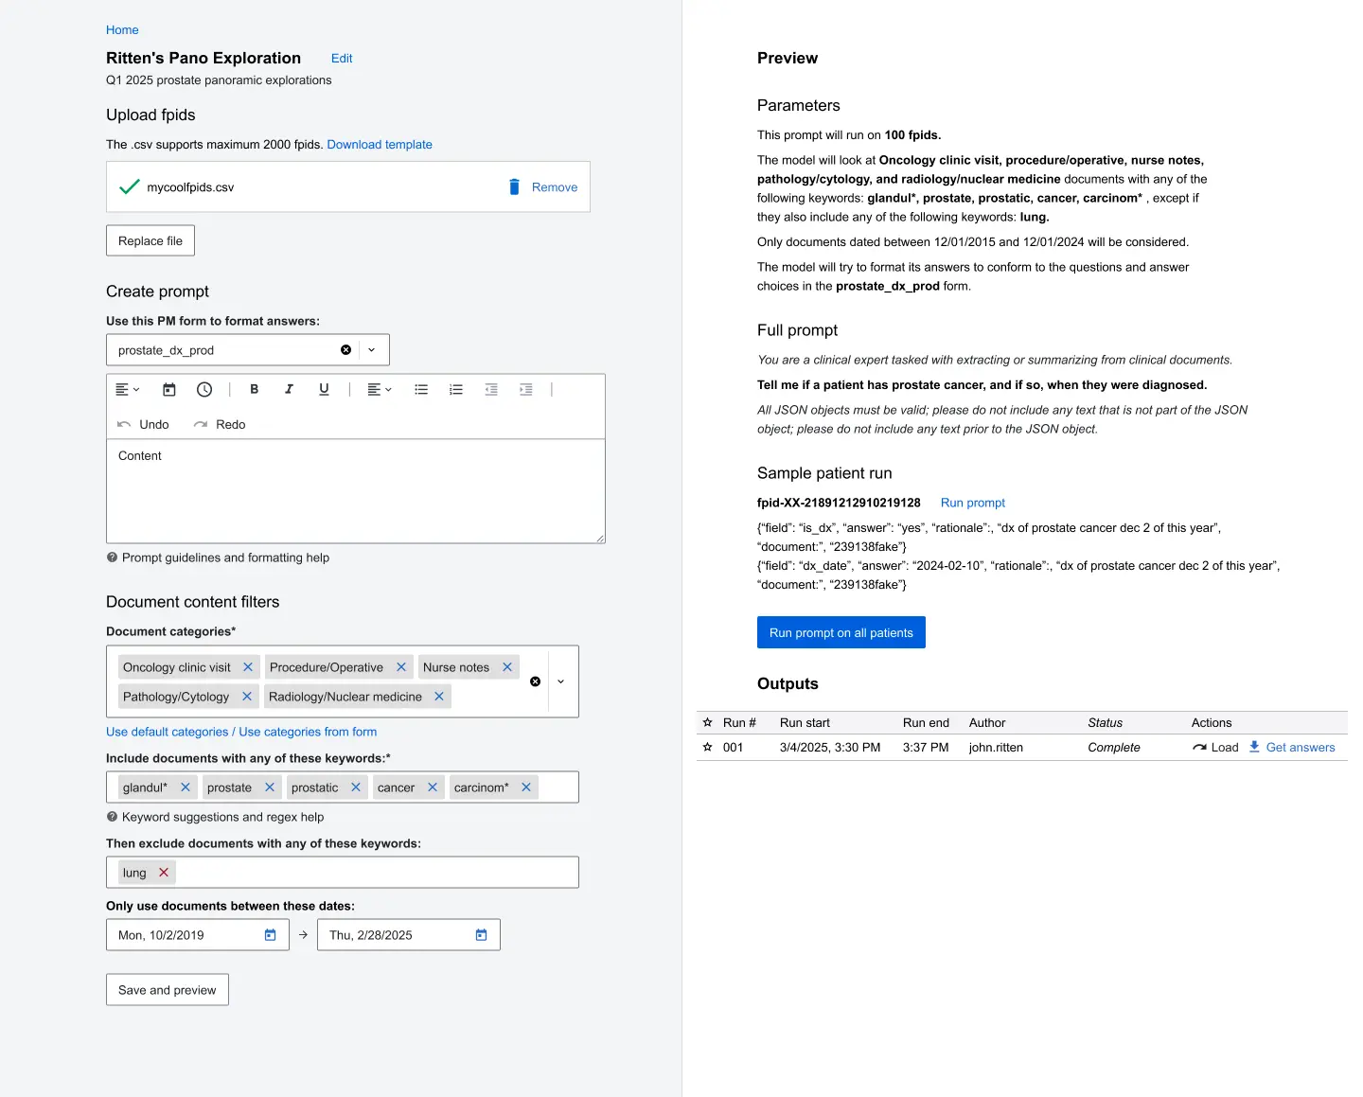The height and width of the screenshot is (1097, 1363).
Task: Open the start date picker calendar icon
Action: (270, 935)
